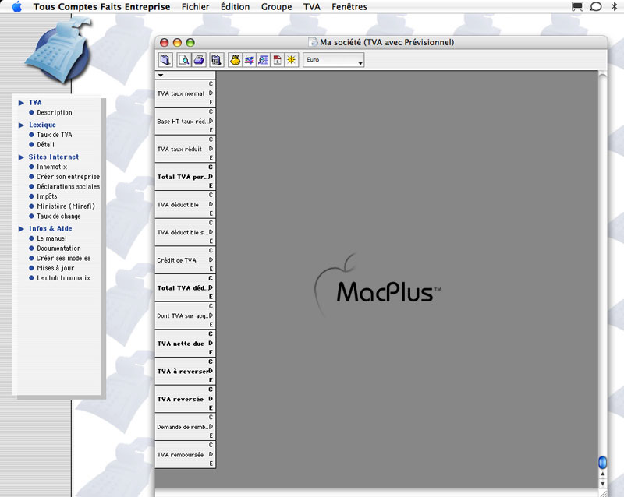Click the Infos & Aide section heading
The image size is (624, 497).
(51, 228)
